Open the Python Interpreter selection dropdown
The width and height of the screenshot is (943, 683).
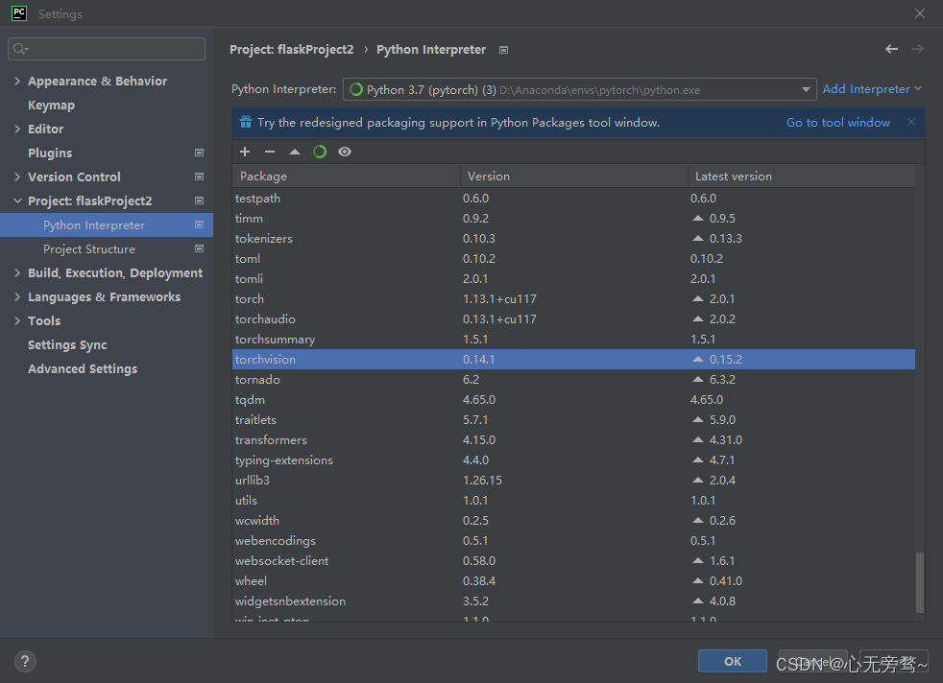807,89
